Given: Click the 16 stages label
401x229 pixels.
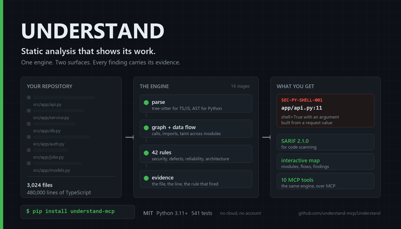Looking at the screenshot, I should [240, 86].
